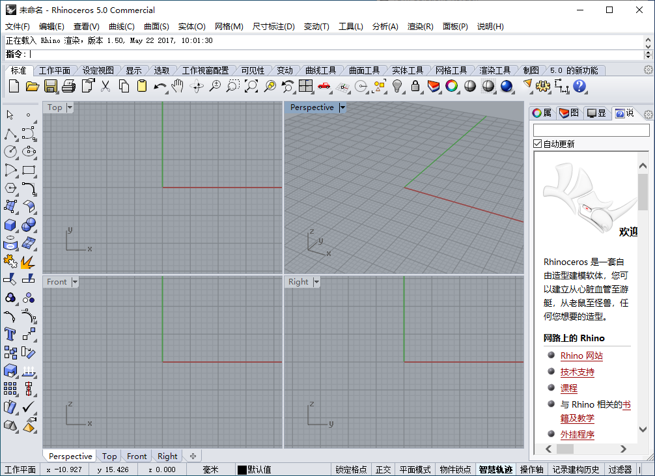Image resolution: width=655 pixels, height=476 pixels.
Task: Click the Open file folder icon
Action: [32, 86]
